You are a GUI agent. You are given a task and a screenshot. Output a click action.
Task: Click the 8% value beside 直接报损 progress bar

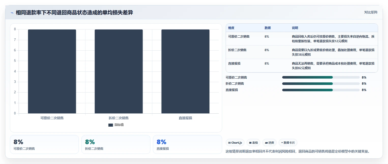coord(364,90)
